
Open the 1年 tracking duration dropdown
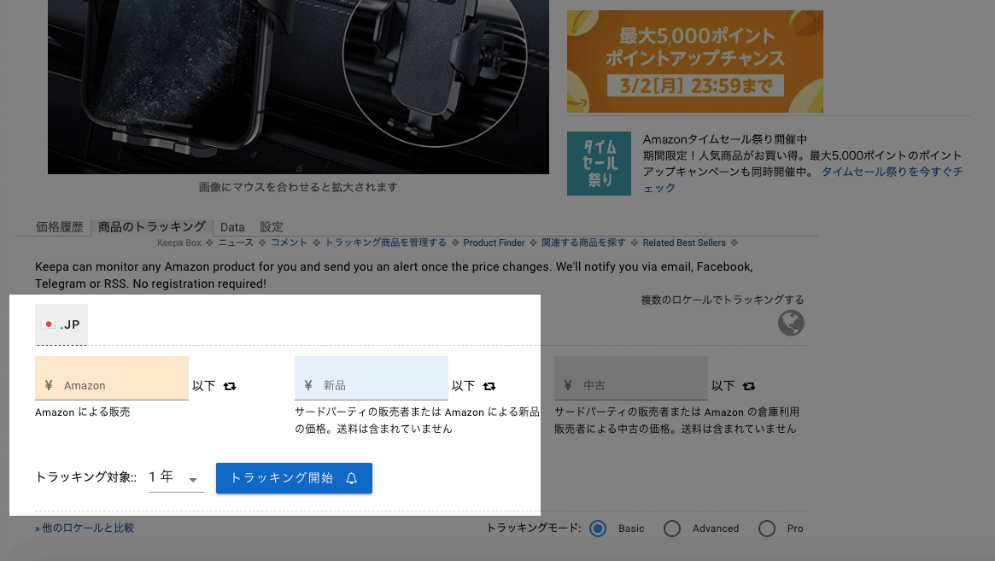pos(176,478)
